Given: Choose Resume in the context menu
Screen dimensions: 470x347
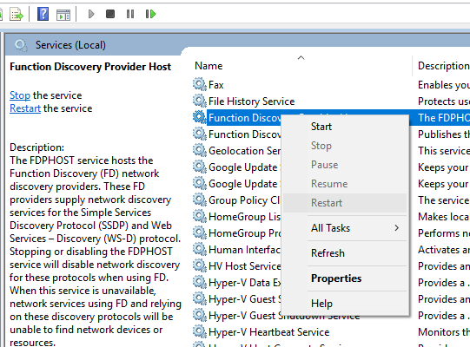Looking at the screenshot, I should [x=345, y=184].
